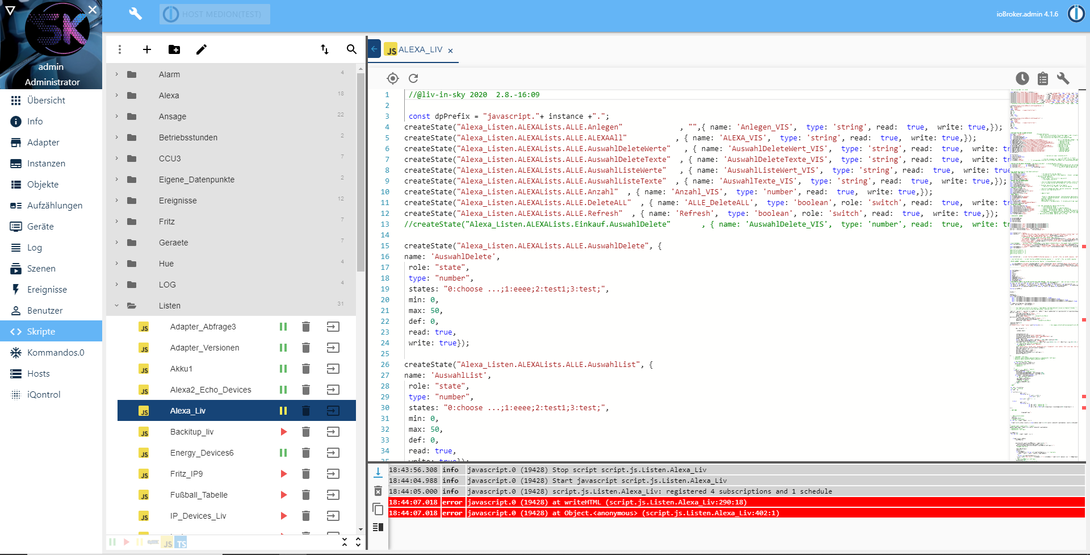Viewport: 1090px width, 555px height.
Task: Open Geräte in sidebar
Action: click(51, 226)
